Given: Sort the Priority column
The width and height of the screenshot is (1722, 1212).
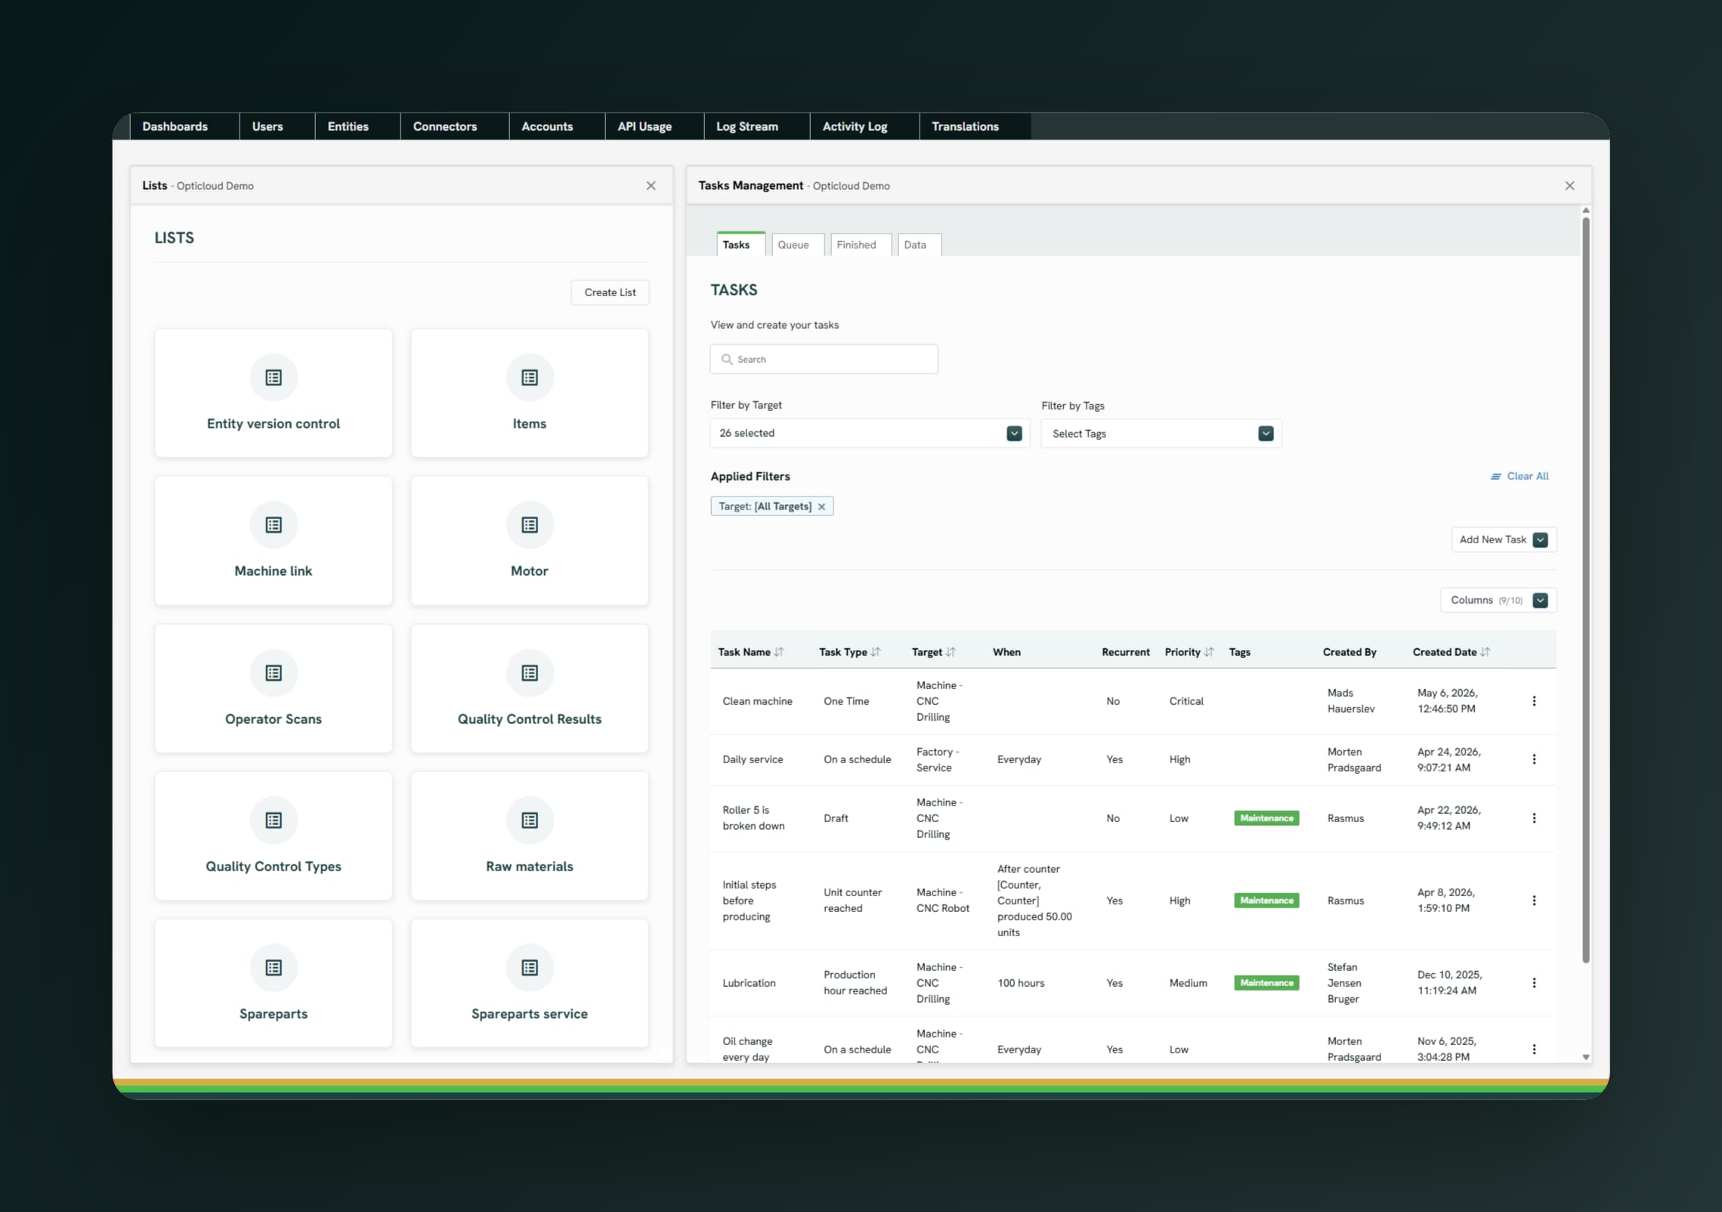Looking at the screenshot, I should point(1209,652).
